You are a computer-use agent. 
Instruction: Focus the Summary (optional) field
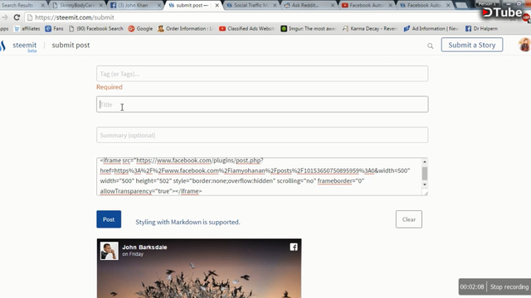pyautogui.click(x=262, y=135)
